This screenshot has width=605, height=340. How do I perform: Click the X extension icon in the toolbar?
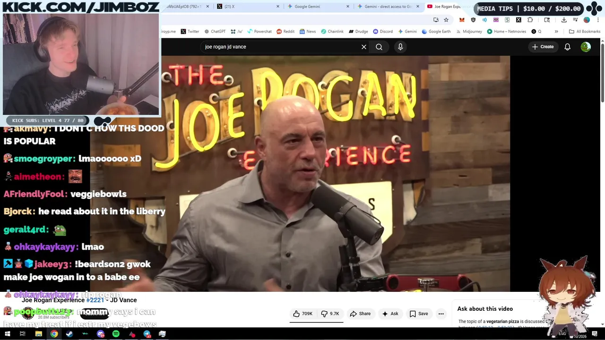pos(519,20)
